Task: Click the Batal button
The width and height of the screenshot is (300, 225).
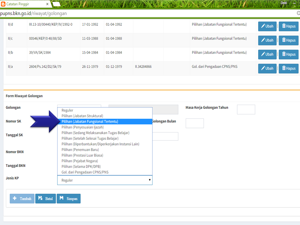Action: [x=46, y=199]
